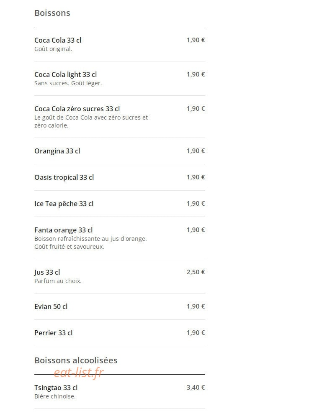Screen dimensions: 332x416
Task: Click the Boissons alcoolisées heading
Action: pyautogui.click(x=76, y=360)
